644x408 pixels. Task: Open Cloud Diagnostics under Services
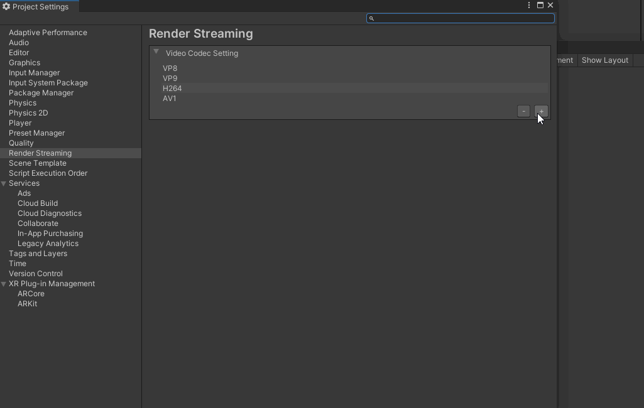49,213
